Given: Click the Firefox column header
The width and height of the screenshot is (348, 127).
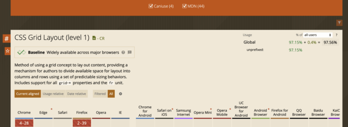Looking at the screenshot, I should tap(82, 113).
